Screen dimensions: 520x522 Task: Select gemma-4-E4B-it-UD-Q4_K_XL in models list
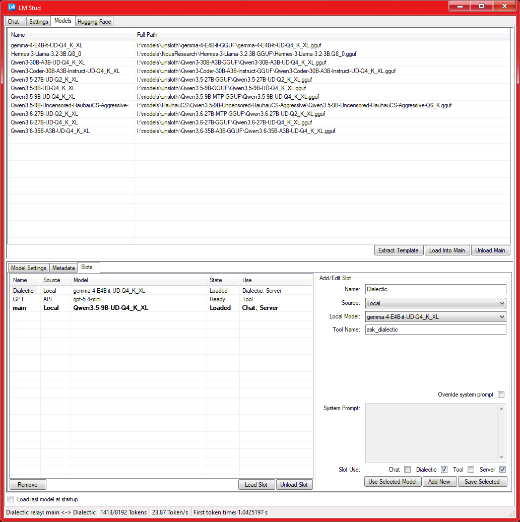(x=259, y=45)
